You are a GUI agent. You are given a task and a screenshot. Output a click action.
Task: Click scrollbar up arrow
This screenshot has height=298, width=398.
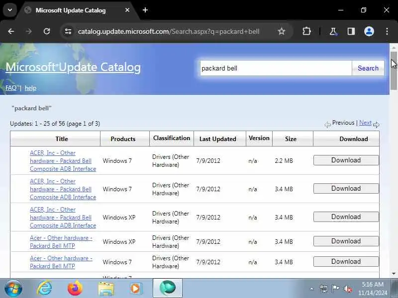click(x=394, y=47)
